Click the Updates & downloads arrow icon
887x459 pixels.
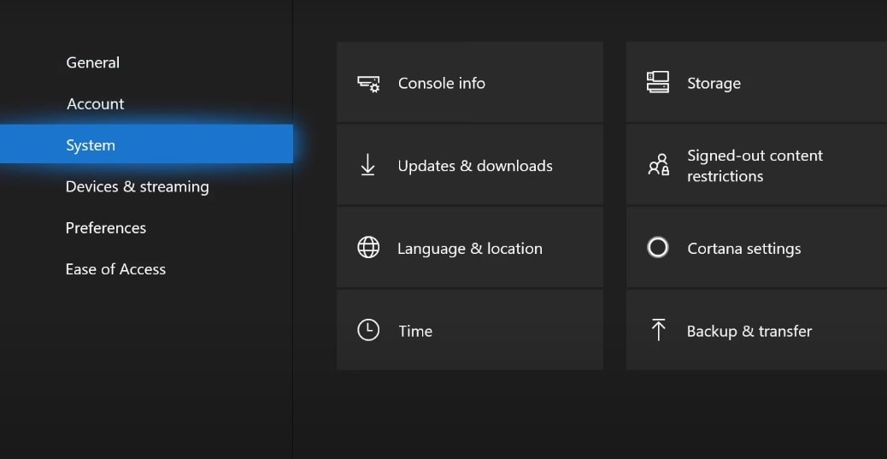click(367, 165)
